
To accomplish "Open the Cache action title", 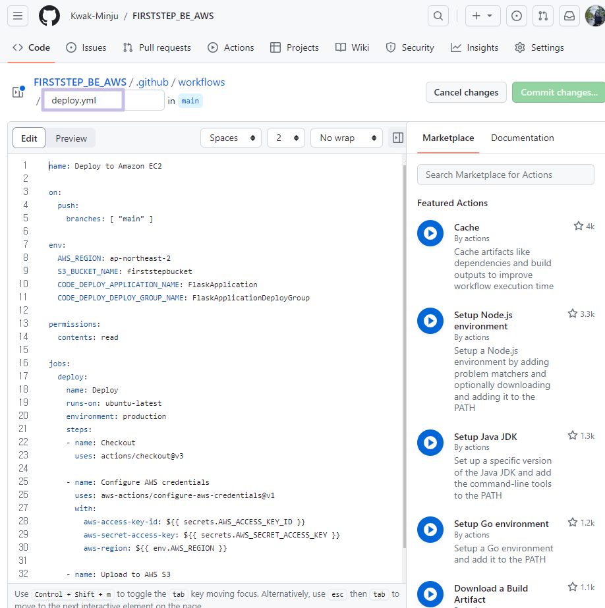I will [x=467, y=227].
